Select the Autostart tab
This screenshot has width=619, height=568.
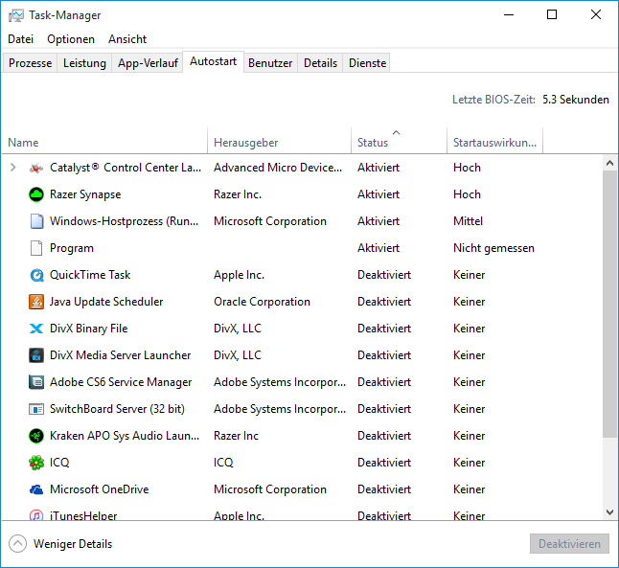click(213, 61)
